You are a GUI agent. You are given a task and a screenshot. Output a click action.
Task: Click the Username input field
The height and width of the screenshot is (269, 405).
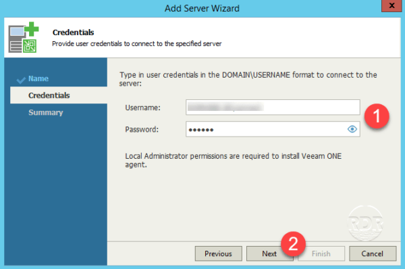point(273,107)
